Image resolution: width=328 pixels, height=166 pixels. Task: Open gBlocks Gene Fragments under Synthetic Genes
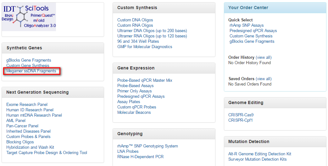[x=29, y=60]
